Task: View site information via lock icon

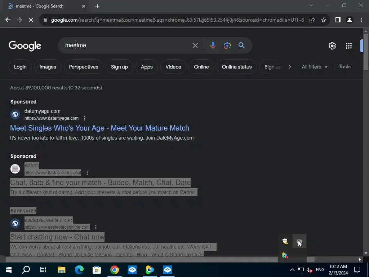Action: (x=45, y=20)
